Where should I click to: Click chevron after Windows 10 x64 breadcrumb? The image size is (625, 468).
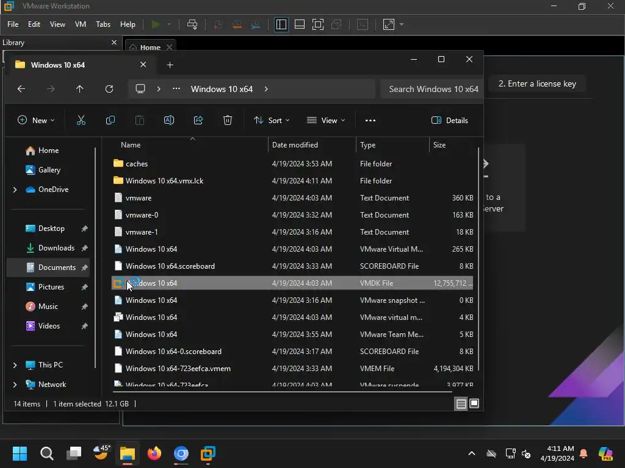(266, 89)
